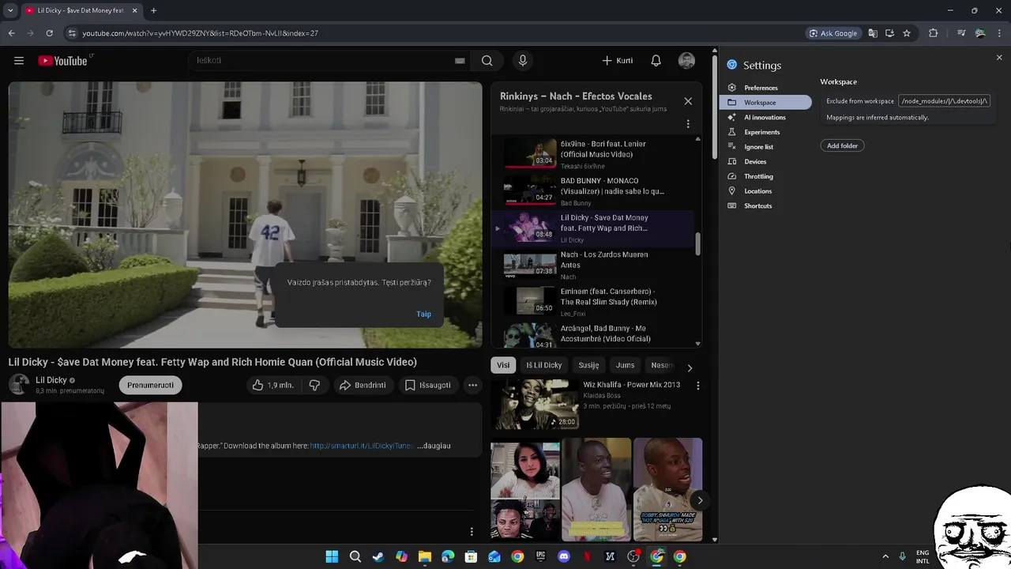Show hidden system tray icons chevron

[x=885, y=556]
